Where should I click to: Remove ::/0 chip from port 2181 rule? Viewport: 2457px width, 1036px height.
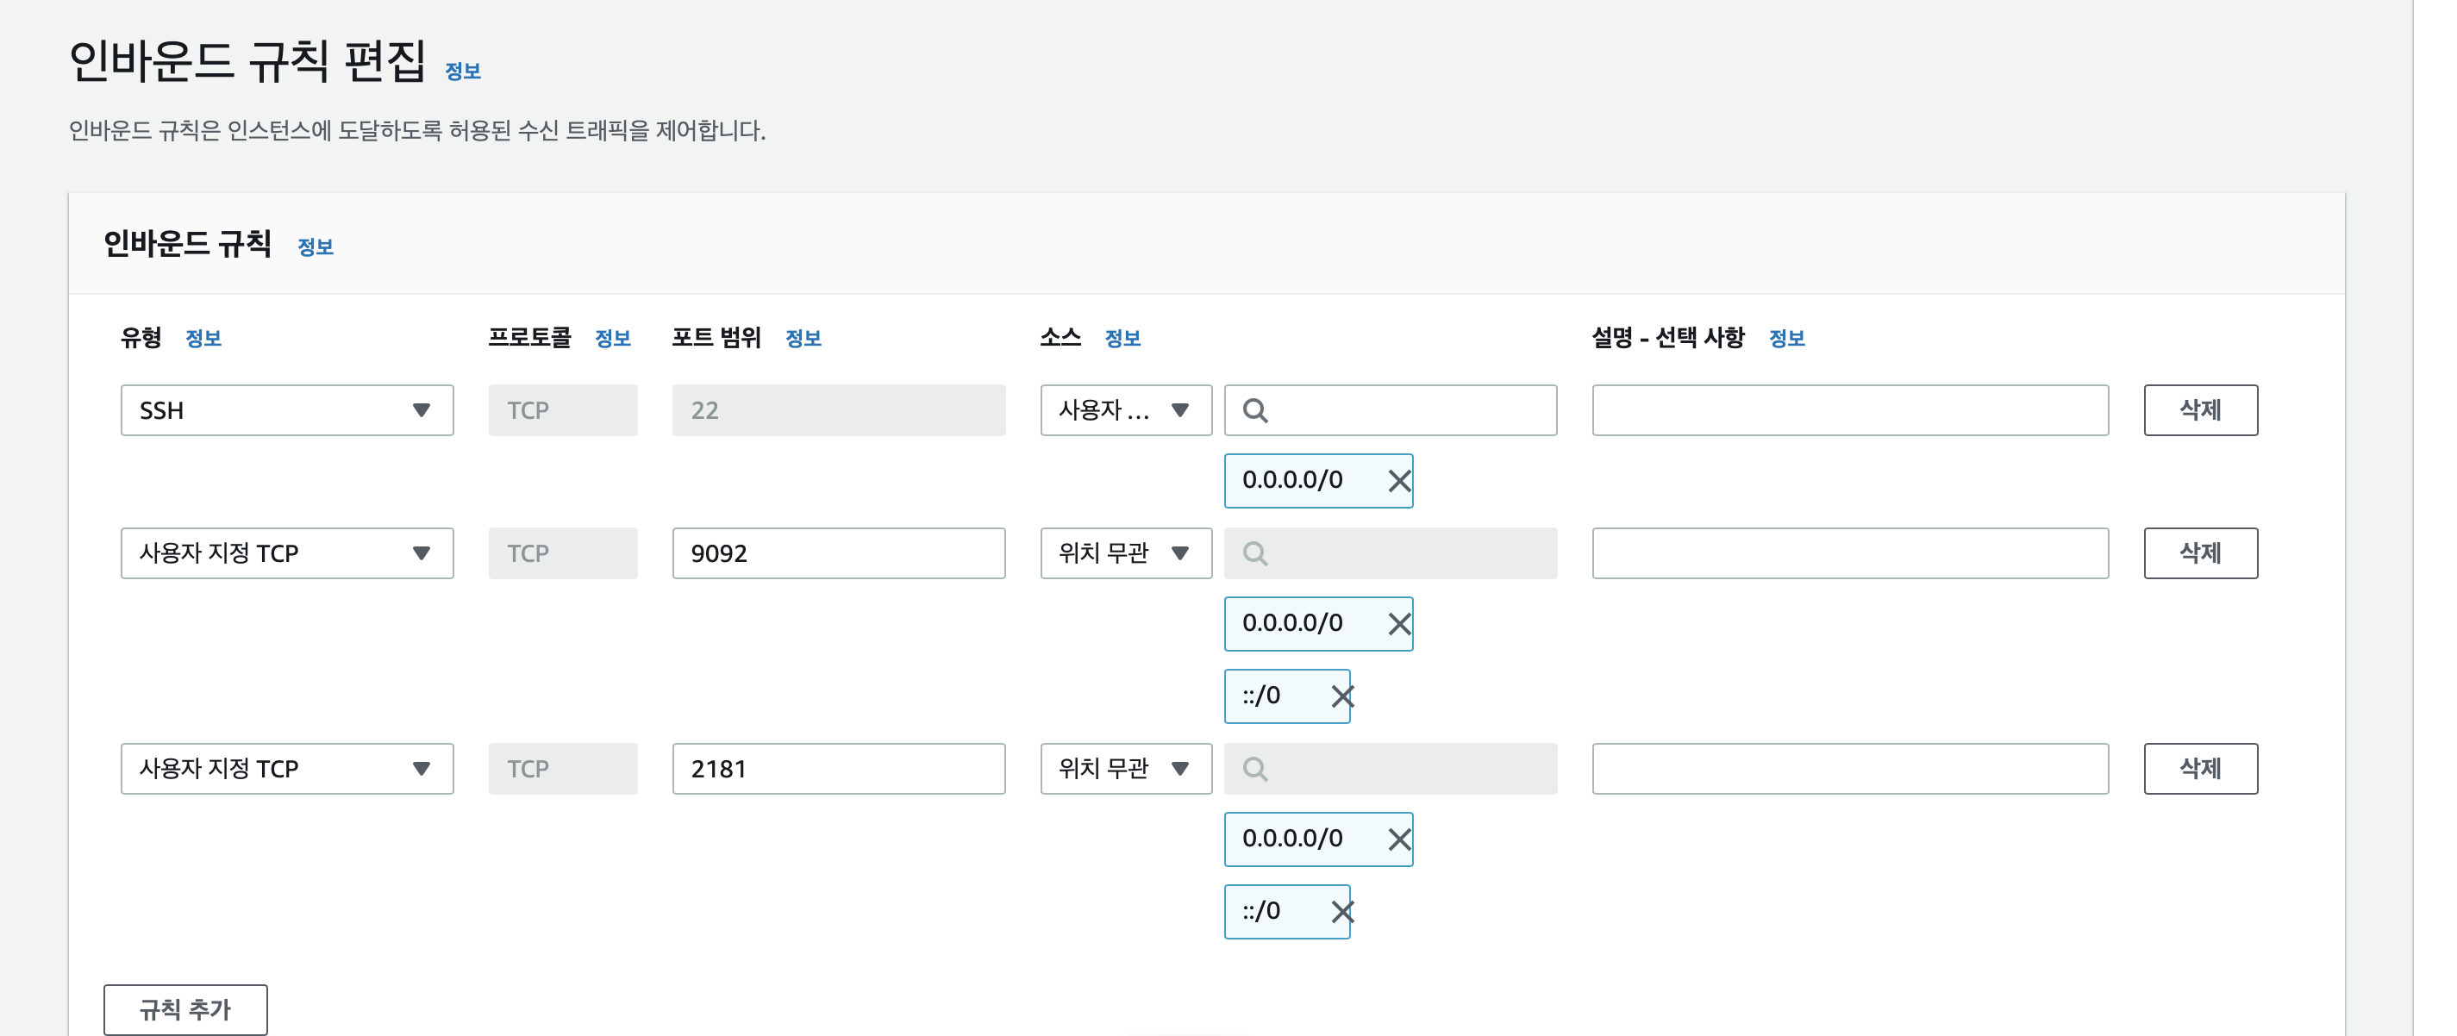[1341, 912]
